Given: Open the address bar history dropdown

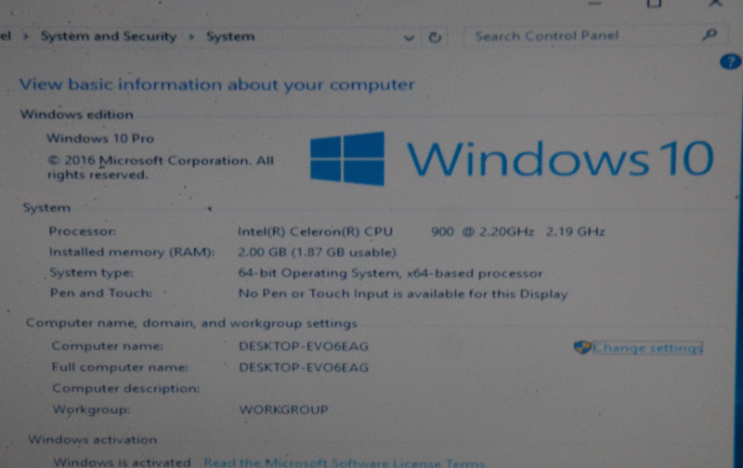Looking at the screenshot, I should 409,38.
